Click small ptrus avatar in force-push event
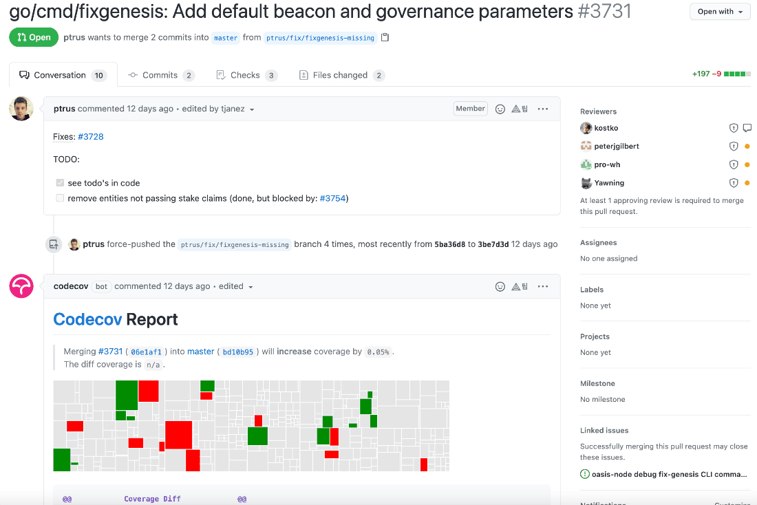Screen dimensions: 757x505 pyautogui.click(x=74, y=244)
